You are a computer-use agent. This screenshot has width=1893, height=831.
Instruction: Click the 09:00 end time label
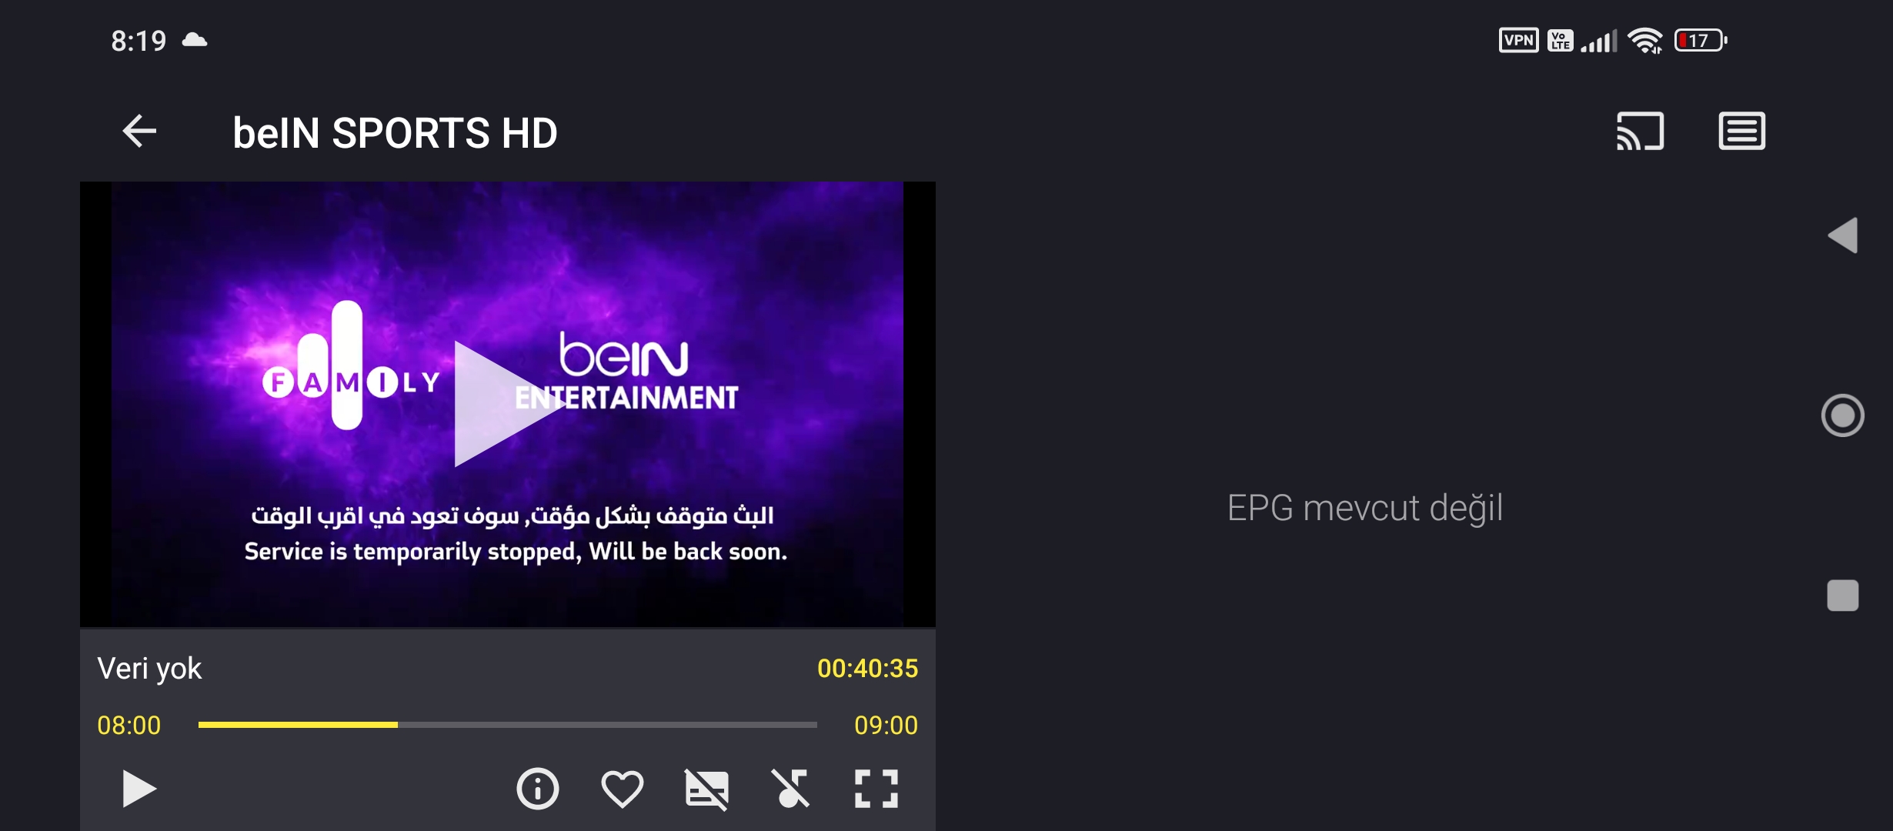click(x=886, y=725)
